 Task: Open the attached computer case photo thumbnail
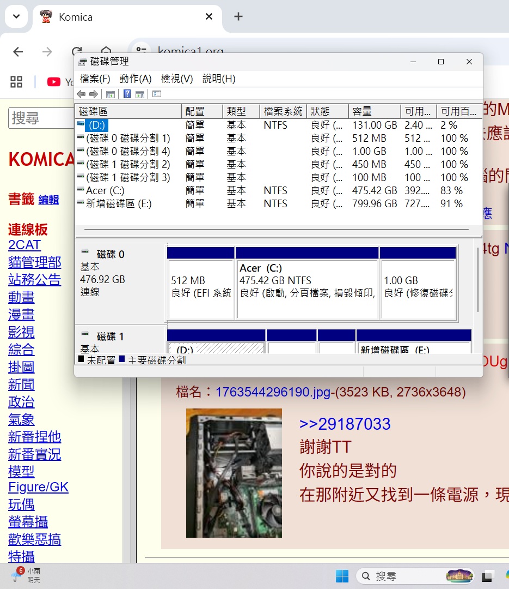point(234,473)
